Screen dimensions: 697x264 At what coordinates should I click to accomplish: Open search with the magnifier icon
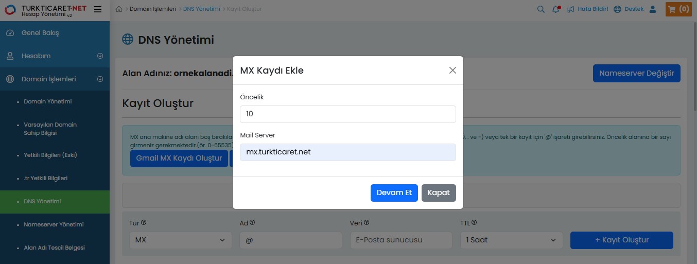tap(541, 9)
